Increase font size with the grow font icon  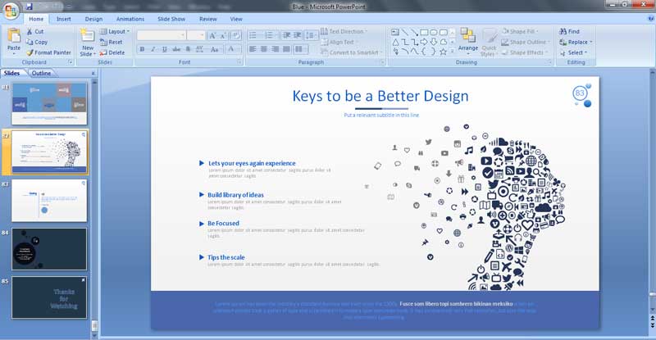(x=212, y=35)
